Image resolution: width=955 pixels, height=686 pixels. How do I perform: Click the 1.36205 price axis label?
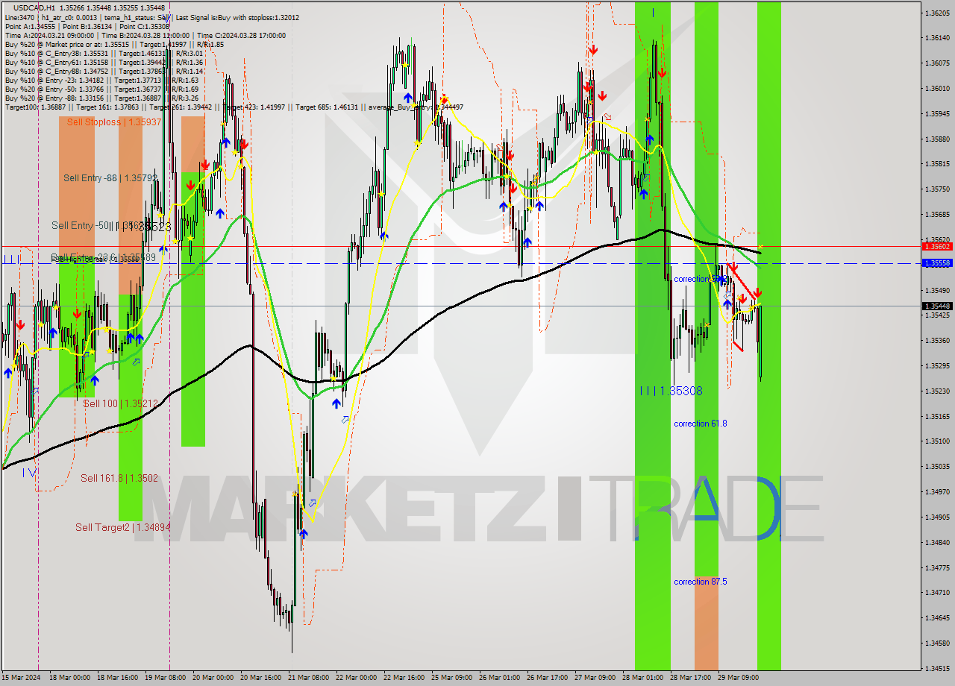click(x=937, y=13)
